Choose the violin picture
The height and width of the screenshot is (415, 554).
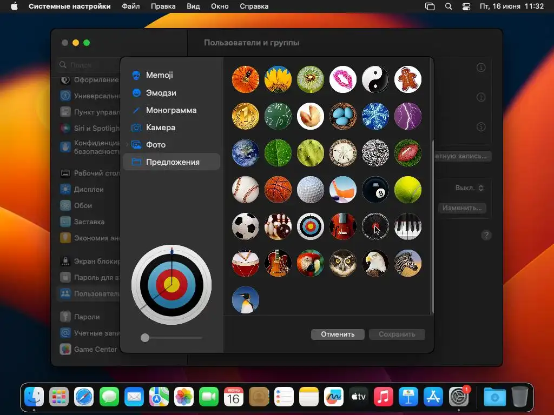tap(342, 226)
